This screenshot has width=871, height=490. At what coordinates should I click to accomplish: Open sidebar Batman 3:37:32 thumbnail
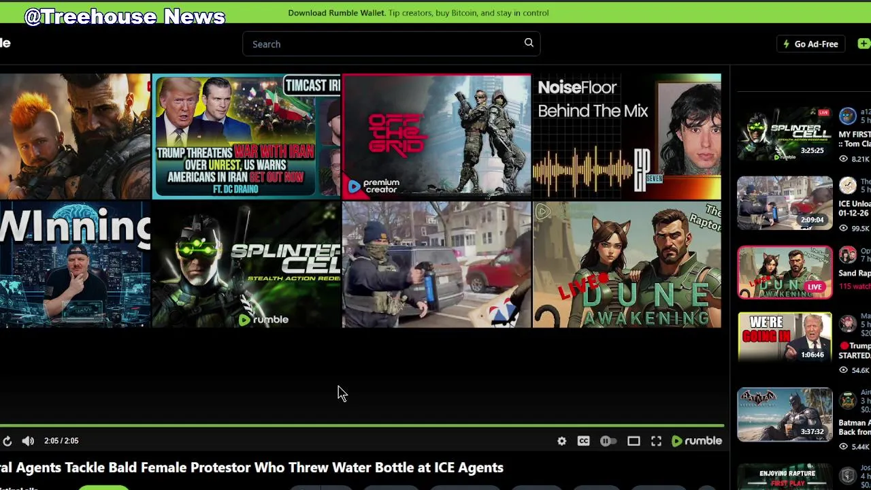(785, 414)
